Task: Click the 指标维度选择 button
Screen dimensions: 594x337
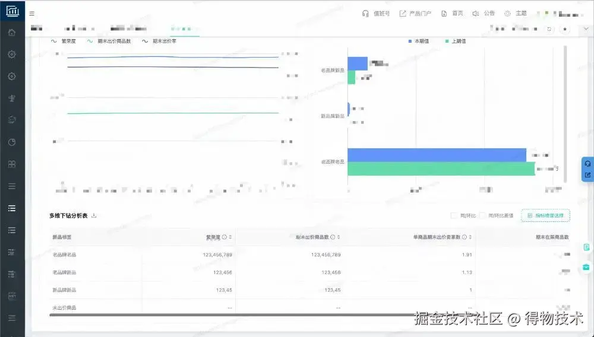Action: click(x=545, y=215)
